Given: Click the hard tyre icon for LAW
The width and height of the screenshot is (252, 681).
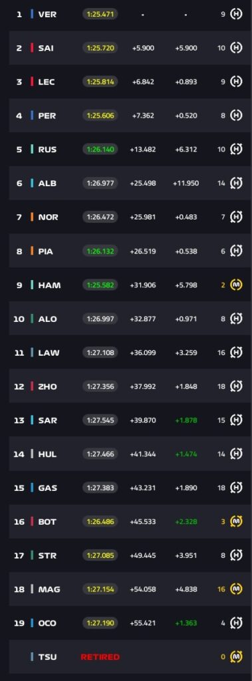Looking at the screenshot, I should (236, 352).
